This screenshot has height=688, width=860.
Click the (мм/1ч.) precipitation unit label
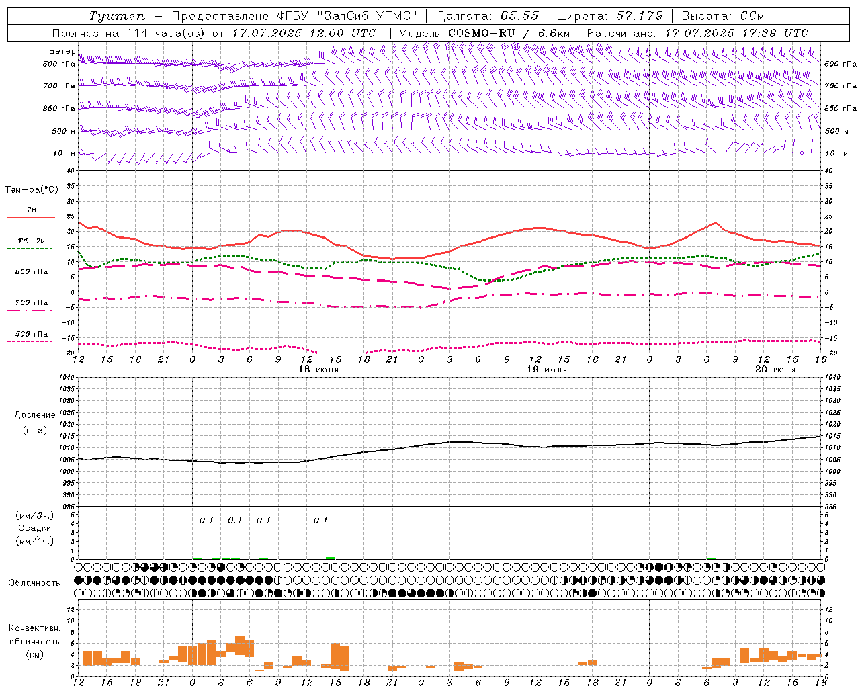tap(34, 541)
